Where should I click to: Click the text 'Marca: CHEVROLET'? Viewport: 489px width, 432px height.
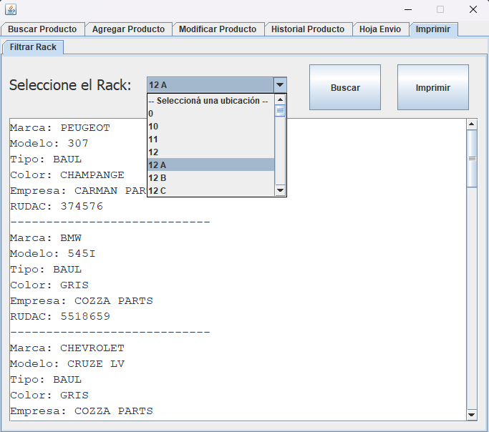[x=67, y=348]
